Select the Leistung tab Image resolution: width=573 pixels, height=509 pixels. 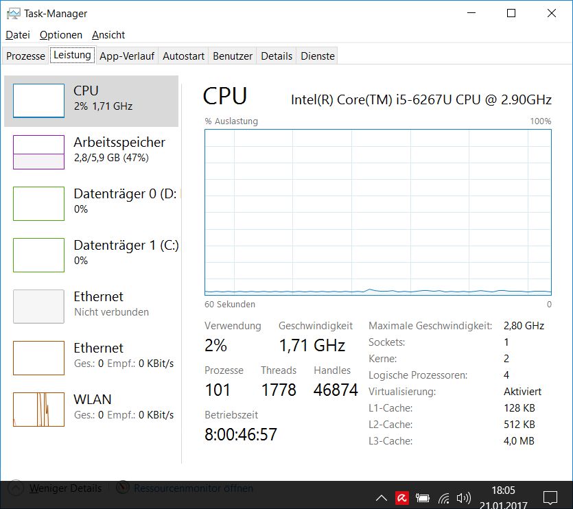point(72,55)
